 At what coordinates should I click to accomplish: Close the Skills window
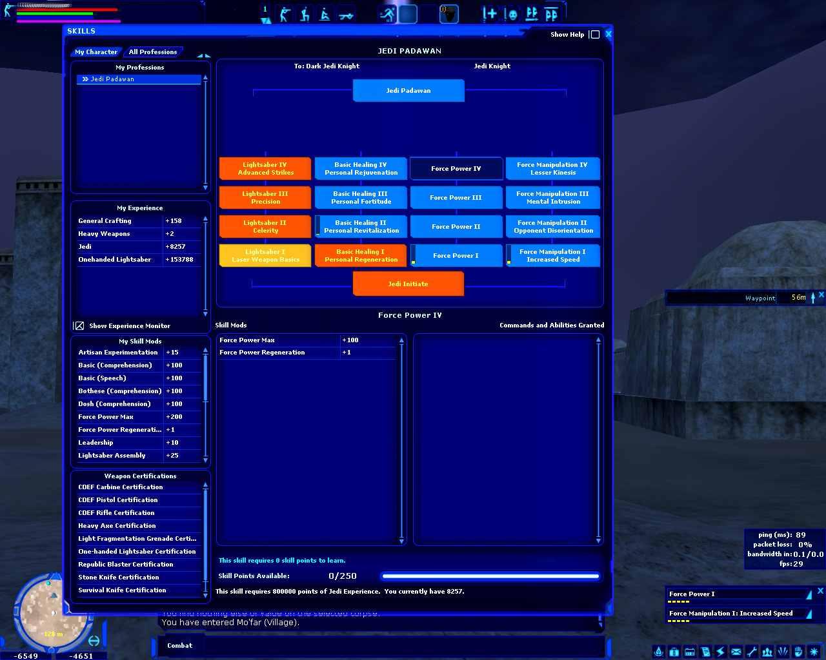tap(608, 34)
